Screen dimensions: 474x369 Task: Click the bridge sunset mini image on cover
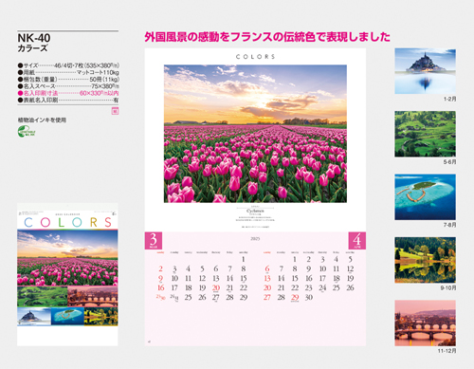pos(93,296)
